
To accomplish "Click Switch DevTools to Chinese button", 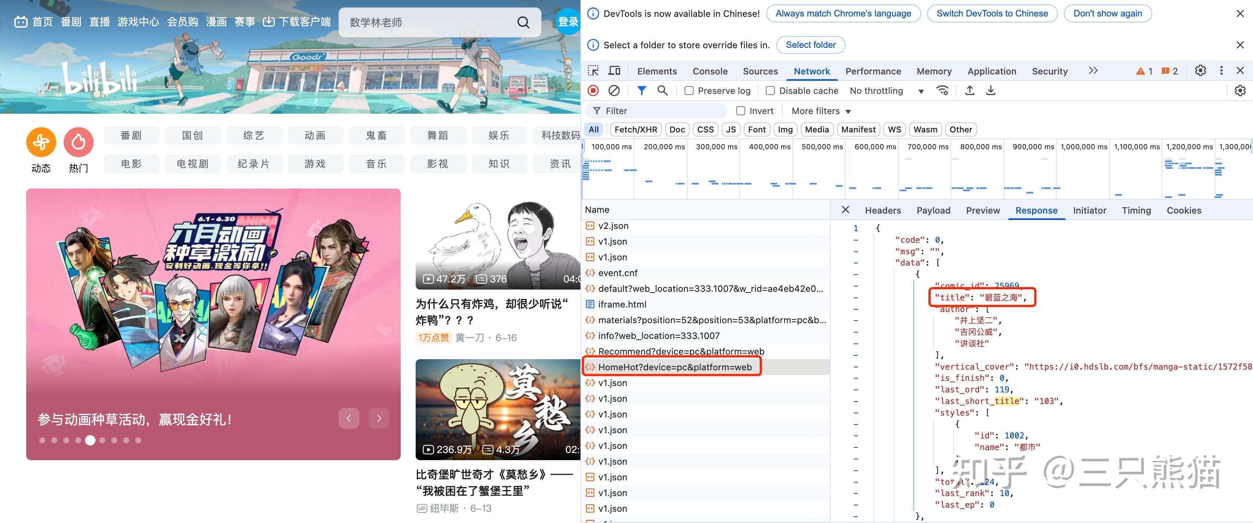I will coord(992,13).
